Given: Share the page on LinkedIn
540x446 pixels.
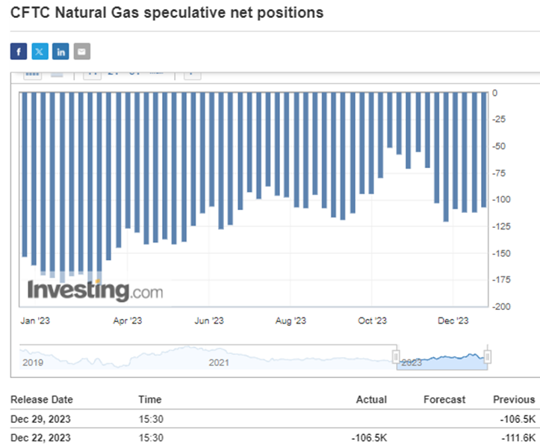Looking at the screenshot, I should [x=60, y=52].
